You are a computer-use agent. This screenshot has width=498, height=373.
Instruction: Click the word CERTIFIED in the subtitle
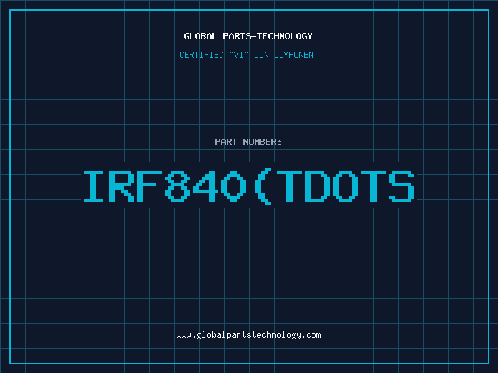(x=200, y=55)
